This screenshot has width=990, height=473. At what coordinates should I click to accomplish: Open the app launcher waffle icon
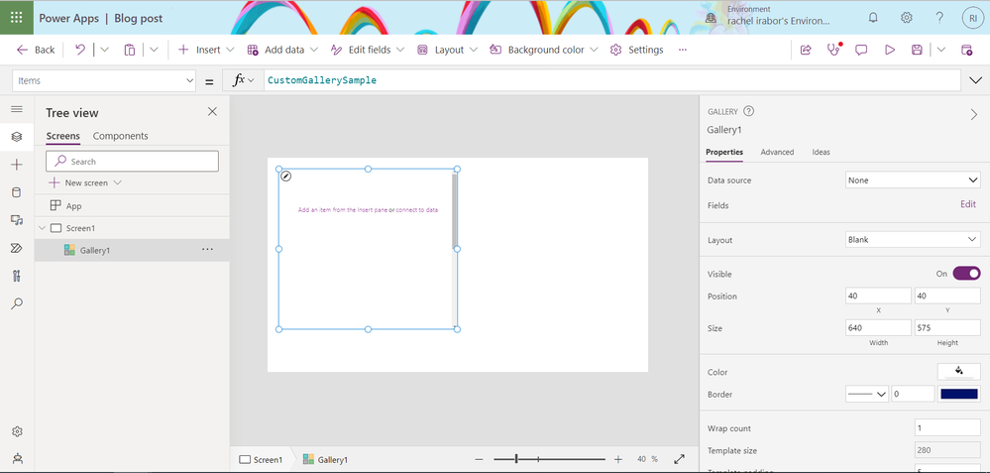pyautogui.click(x=17, y=18)
